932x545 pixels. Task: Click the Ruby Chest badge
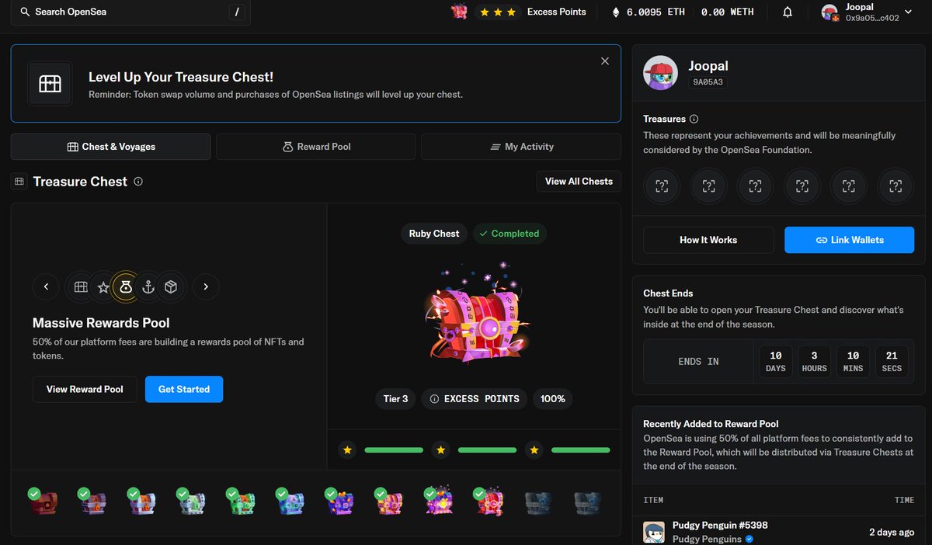434,234
